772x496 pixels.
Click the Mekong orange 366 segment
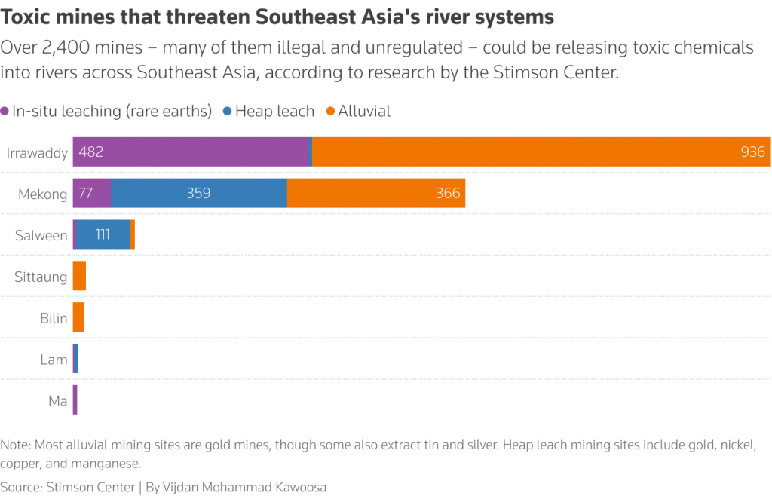click(x=376, y=193)
